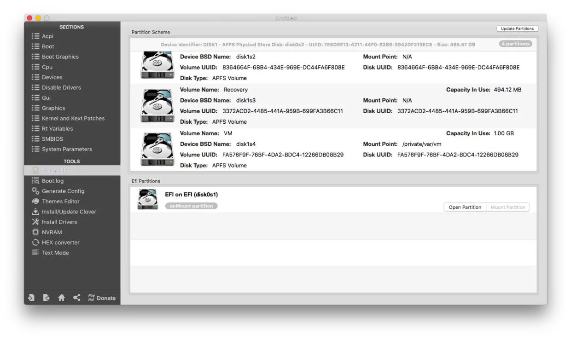Select the Acpi section in the sidebar
The width and height of the screenshot is (571, 339).
[x=46, y=36]
